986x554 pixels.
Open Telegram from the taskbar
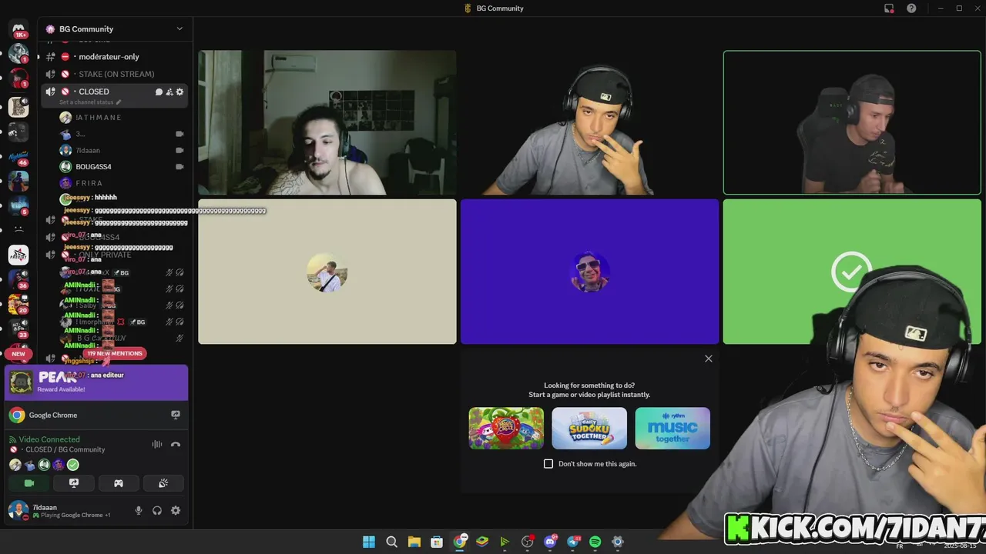[572, 542]
